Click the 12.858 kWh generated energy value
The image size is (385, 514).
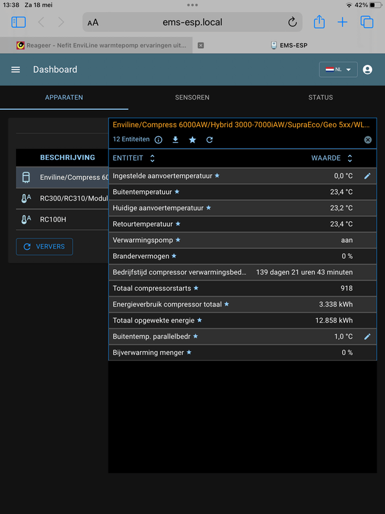tap(334, 321)
